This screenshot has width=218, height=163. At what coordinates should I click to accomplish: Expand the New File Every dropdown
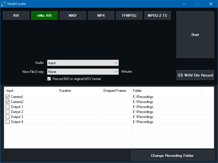(x=83, y=71)
